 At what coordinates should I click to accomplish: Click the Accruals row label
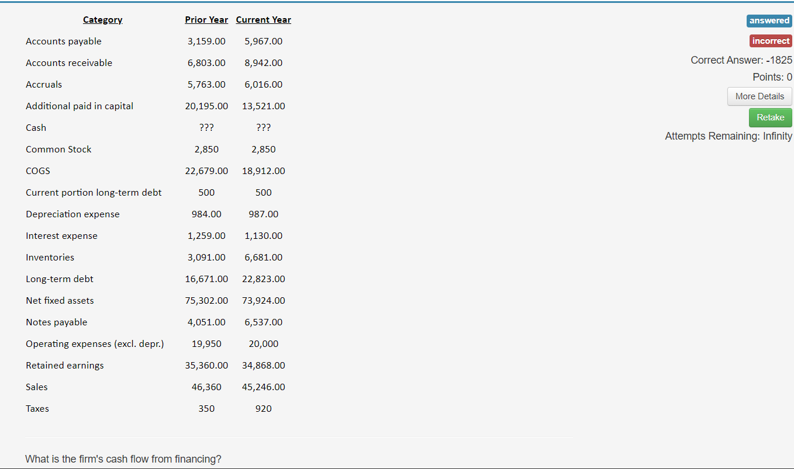coord(44,85)
